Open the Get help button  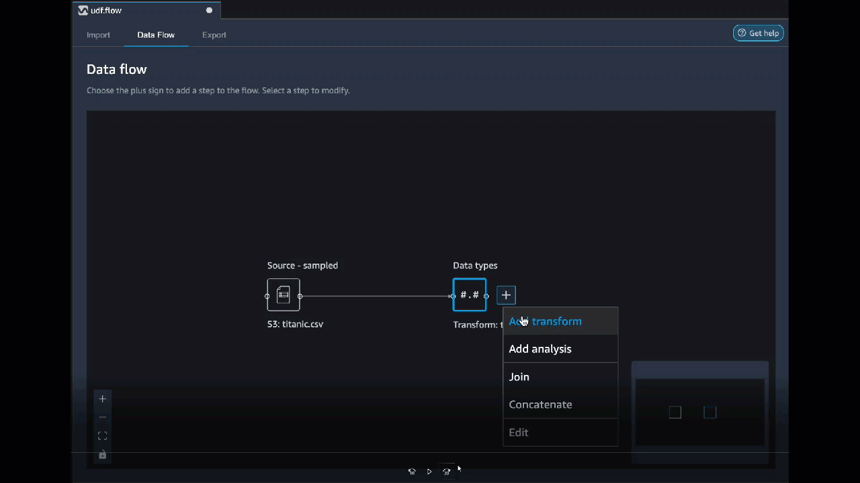point(758,34)
